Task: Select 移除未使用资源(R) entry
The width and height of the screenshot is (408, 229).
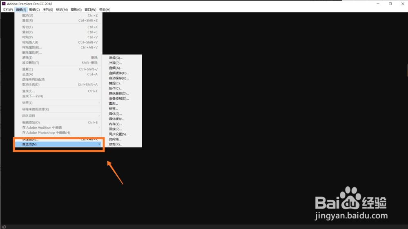Action: click(x=58, y=109)
